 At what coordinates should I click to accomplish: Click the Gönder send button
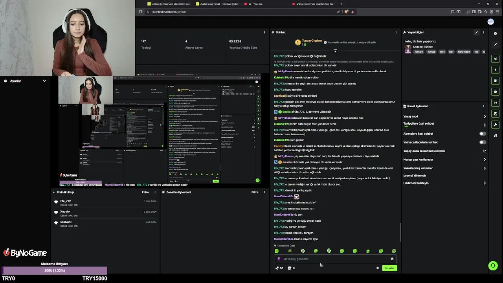(x=389, y=268)
